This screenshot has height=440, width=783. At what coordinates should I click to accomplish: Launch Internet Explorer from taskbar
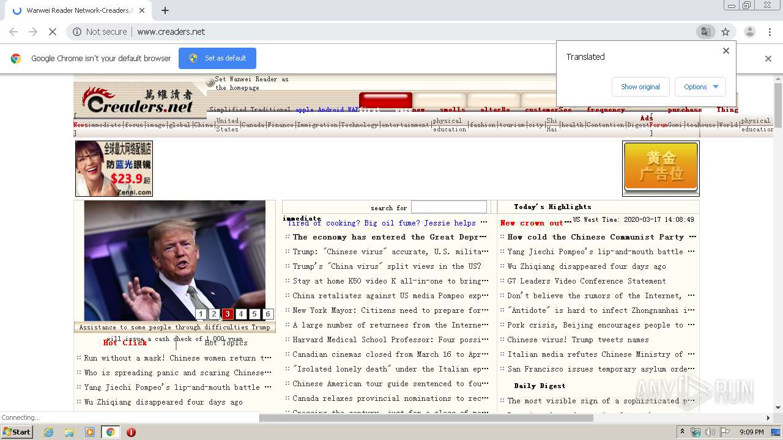tap(48, 432)
